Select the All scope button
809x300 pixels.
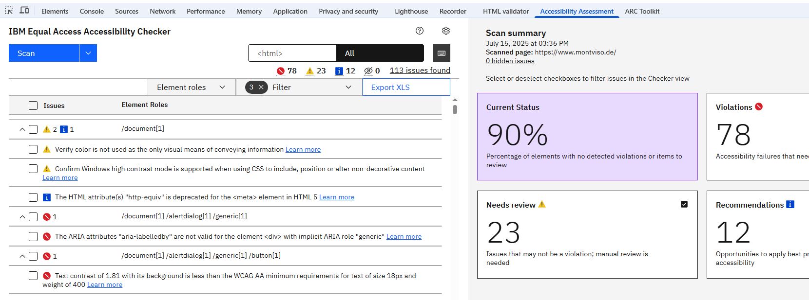point(380,53)
